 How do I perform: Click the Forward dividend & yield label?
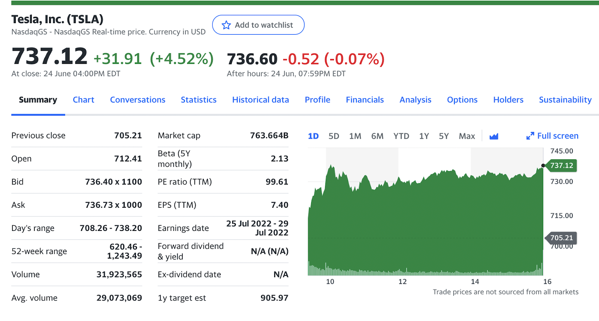tap(191, 251)
